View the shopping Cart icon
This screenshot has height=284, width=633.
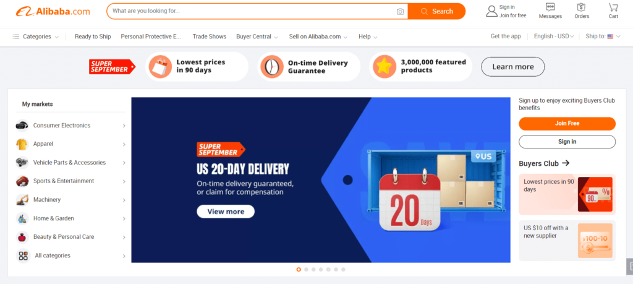pos(613,7)
